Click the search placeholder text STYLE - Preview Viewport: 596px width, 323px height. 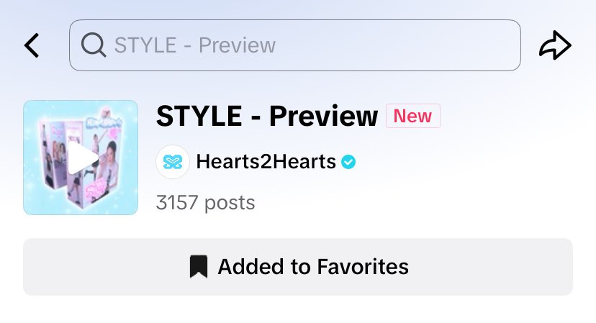(x=195, y=45)
